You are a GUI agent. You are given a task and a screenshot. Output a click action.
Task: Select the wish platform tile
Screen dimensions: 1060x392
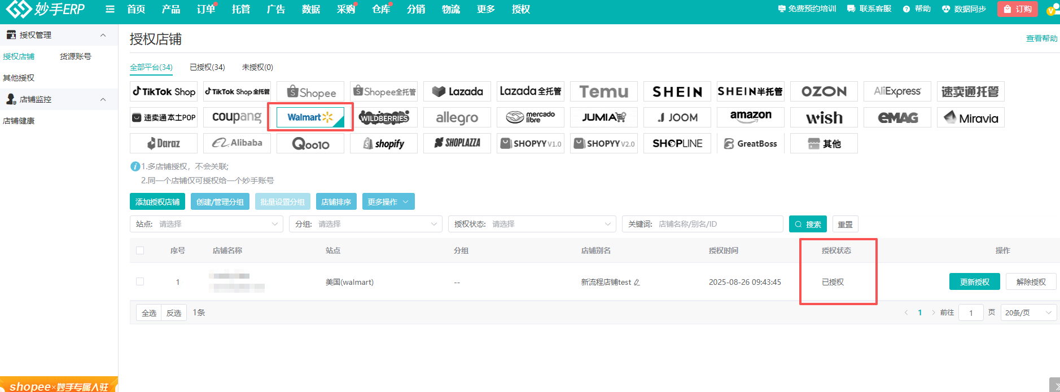[x=824, y=117]
